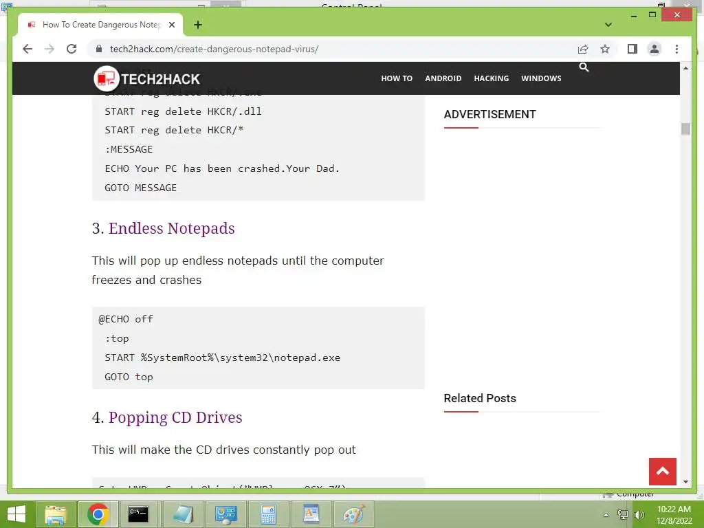Close the 'How To Create Dangerous Notepad' tab
704x528 pixels.
[x=171, y=25]
